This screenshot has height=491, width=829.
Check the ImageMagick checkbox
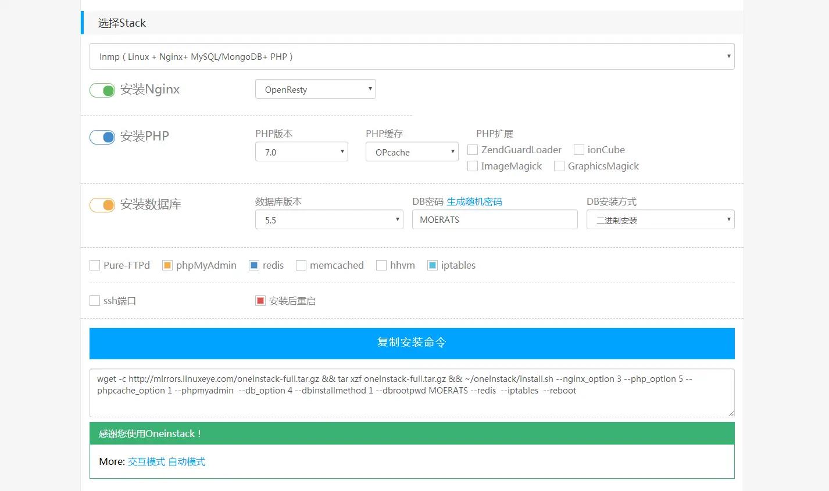point(473,166)
